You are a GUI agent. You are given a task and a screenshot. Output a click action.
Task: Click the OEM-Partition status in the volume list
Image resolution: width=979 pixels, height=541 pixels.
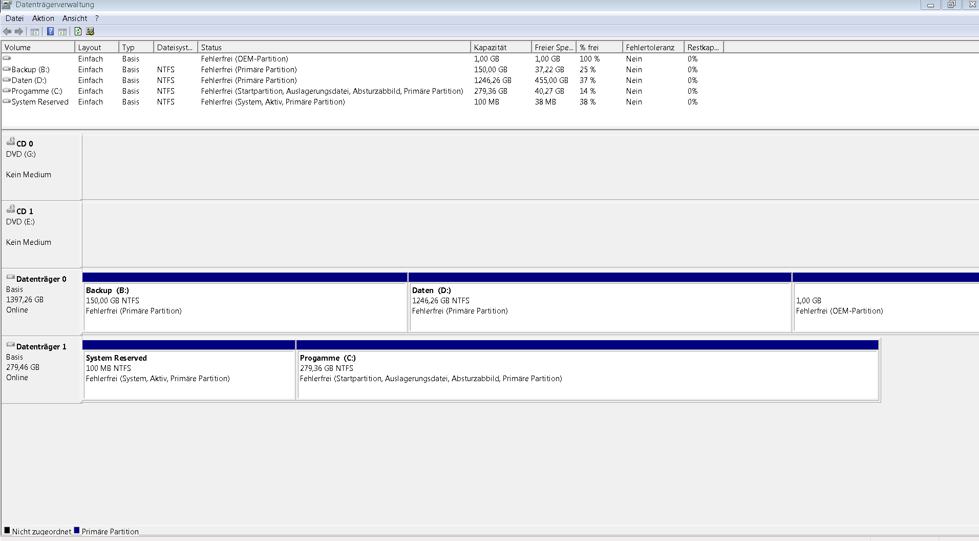click(x=244, y=59)
